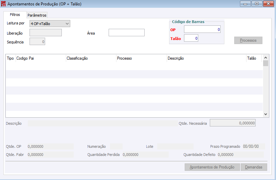Click the Qtde. Necessária value field
This screenshot has height=180, width=276.
pos(233,123)
